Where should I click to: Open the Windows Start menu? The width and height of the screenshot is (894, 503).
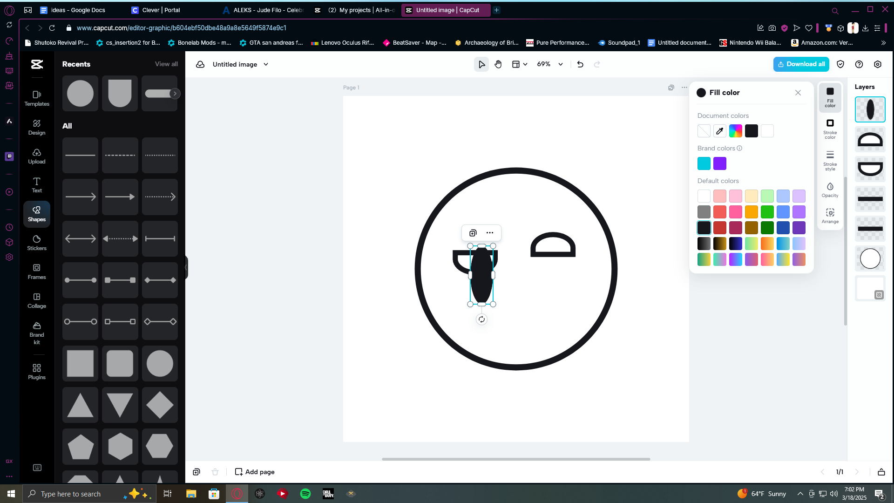11,494
